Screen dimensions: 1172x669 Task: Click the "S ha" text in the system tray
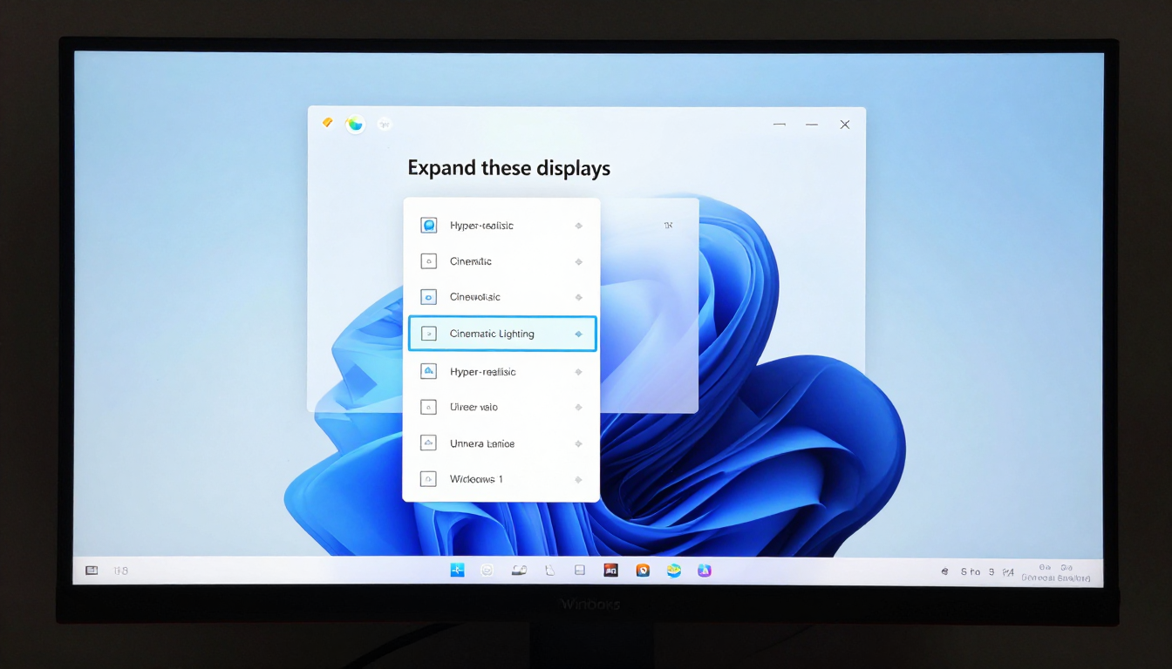tap(971, 572)
